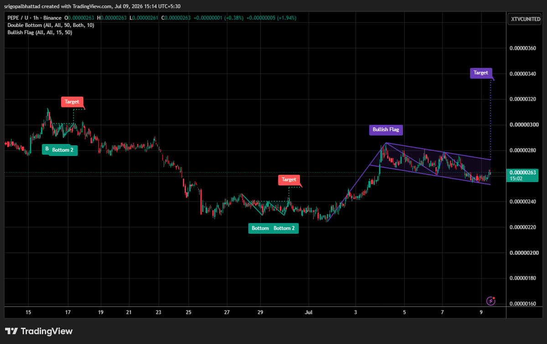The height and width of the screenshot is (344, 547).
Task: Click date 23 on the time axis
Action: pos(159,313)
